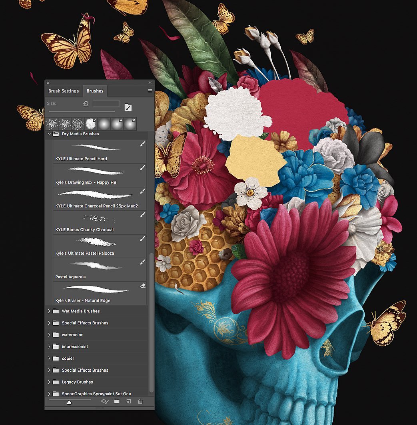Select Kyle's Drawing Box - Happy HB brush
The height and width of the screenshot is (425, 417).
coord(100,175)
